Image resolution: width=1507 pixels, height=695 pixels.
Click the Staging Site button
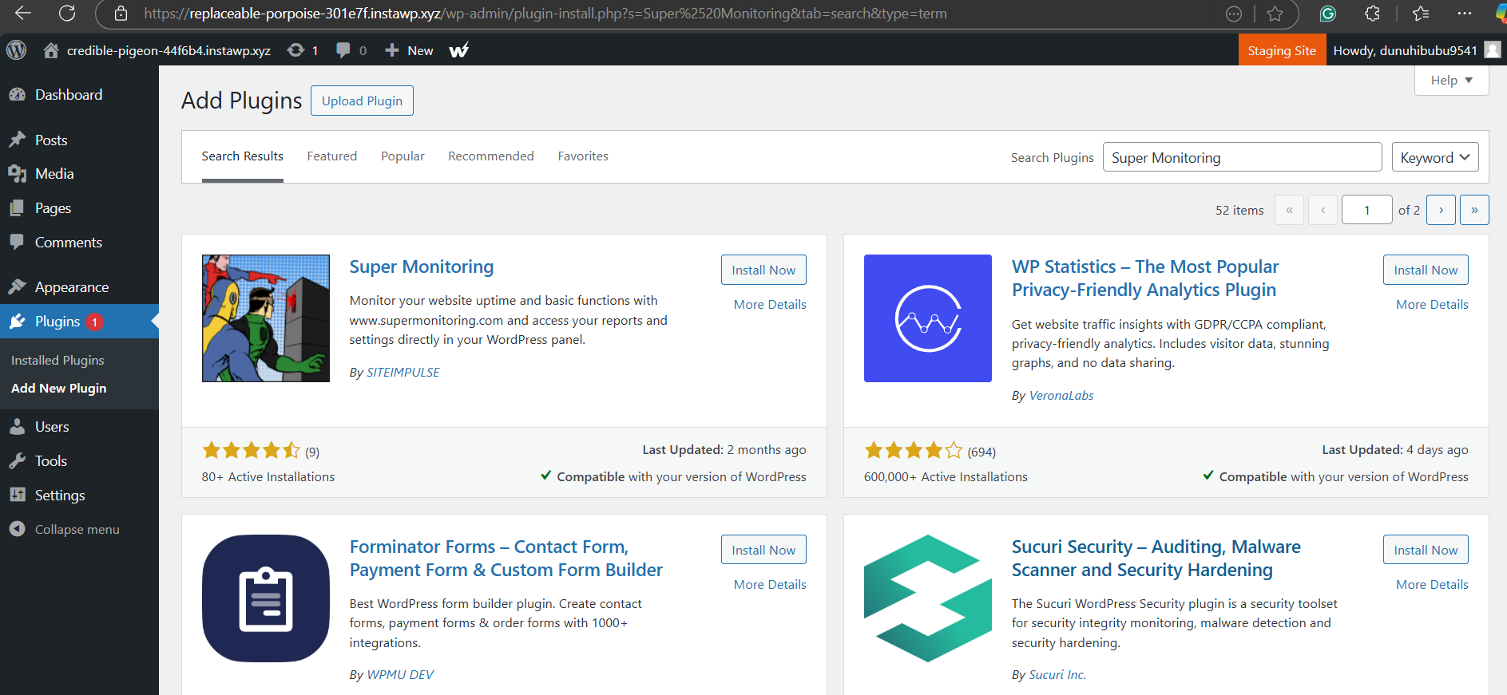pyautogui.click(x=1282, y=50)
